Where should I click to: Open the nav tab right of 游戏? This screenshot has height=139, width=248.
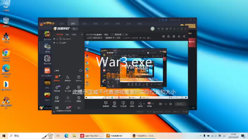[84, 24]
